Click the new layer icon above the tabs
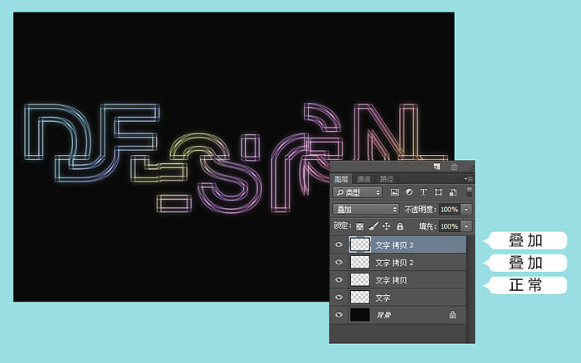Screen dimensions: 581x363 pos(437,167)
